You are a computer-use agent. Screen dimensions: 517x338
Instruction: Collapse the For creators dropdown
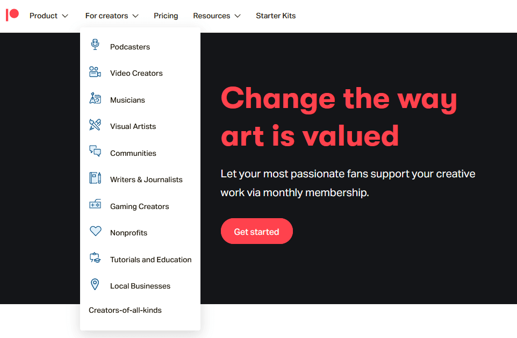coord(112,16)
